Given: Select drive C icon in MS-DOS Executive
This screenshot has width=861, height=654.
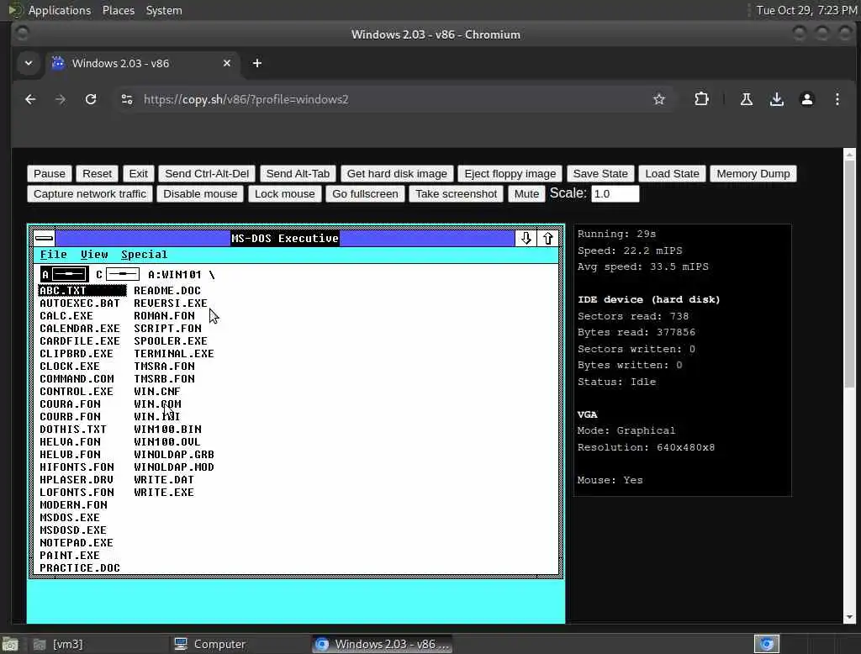Looking at the screenshot, I should (118, 274).
